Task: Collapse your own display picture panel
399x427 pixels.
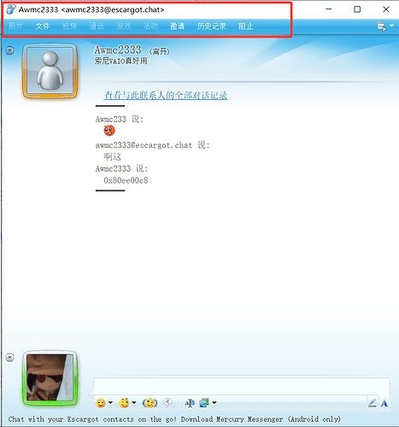Action: [x=9, y=357]
